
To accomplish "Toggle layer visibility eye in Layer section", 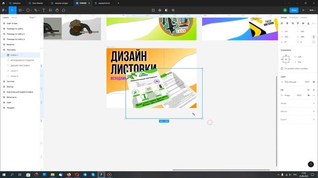I will point(314,82).
